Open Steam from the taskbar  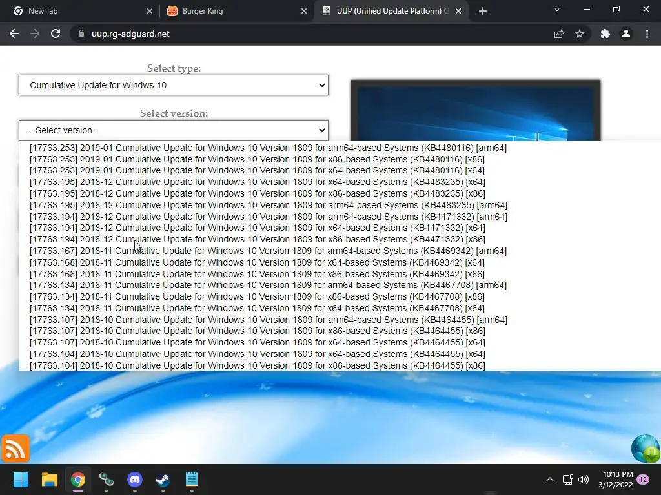click(x=163, y=480)
